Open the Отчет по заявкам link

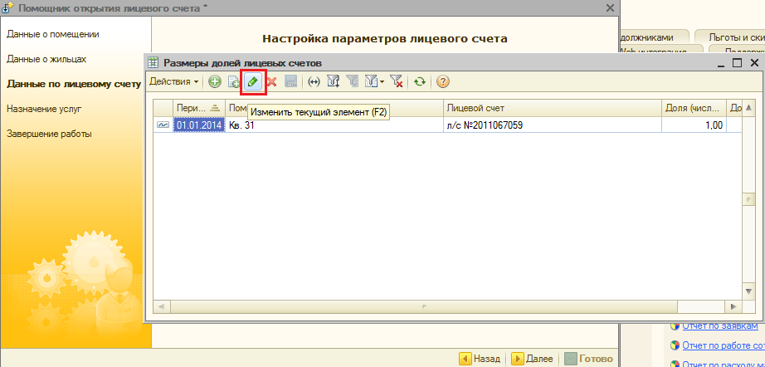click(x=719, y=325)
